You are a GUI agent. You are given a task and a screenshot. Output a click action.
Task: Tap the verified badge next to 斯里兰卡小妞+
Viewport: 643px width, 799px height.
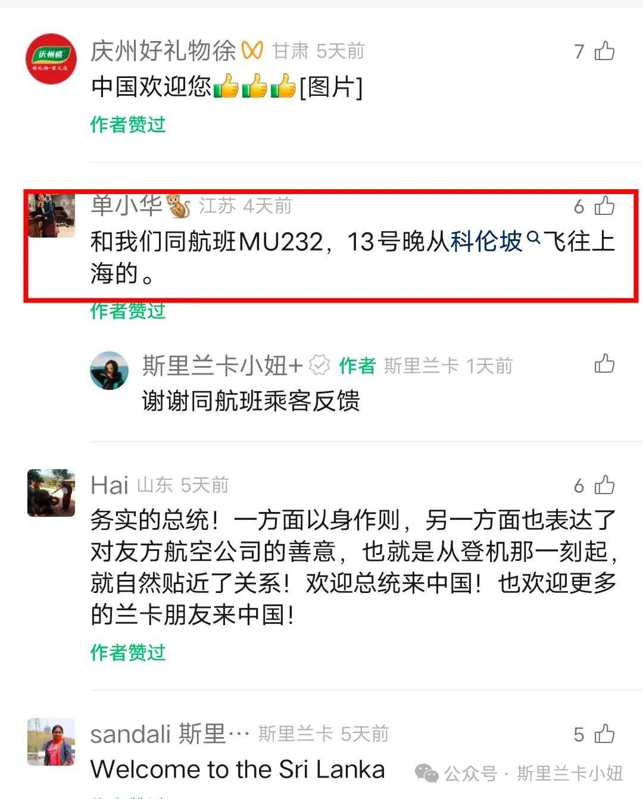(x=320, y=365)
